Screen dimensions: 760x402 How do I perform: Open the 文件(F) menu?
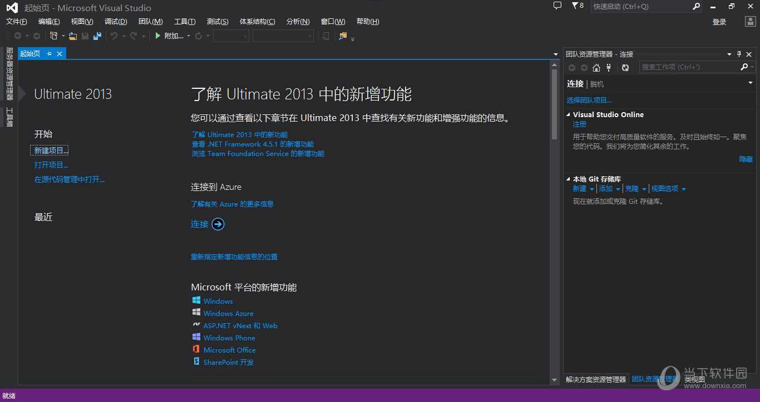[x=16, y=22]
